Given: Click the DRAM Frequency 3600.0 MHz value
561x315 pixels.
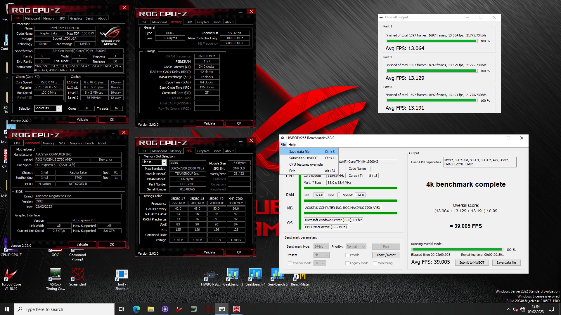Looking at the screenshot, I should tap(207, 56).
